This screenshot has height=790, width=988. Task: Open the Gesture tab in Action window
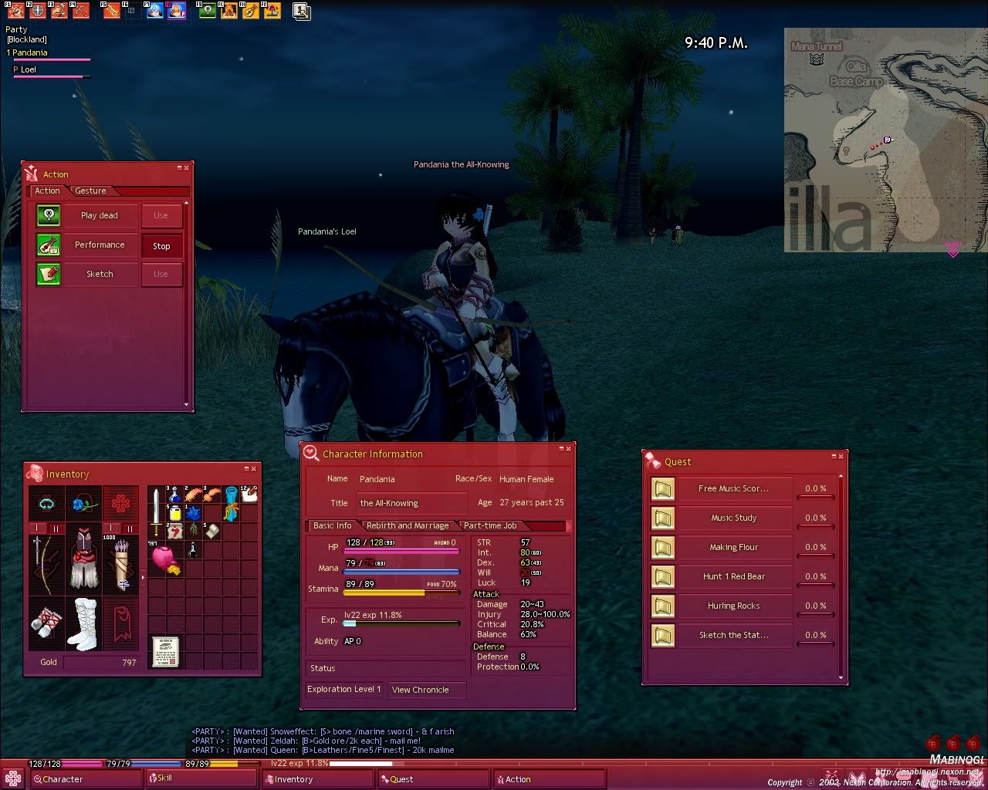[90, 191]
